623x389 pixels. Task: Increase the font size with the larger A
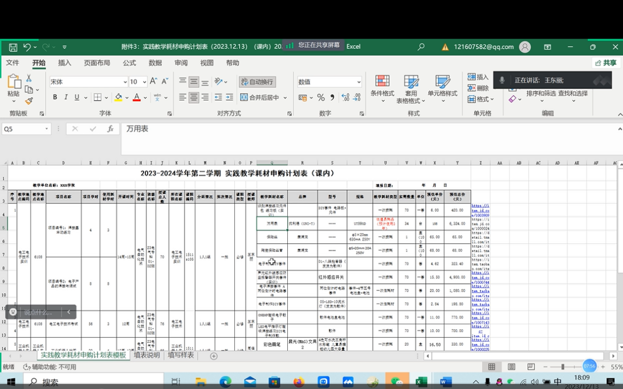[x=153, y=82]
